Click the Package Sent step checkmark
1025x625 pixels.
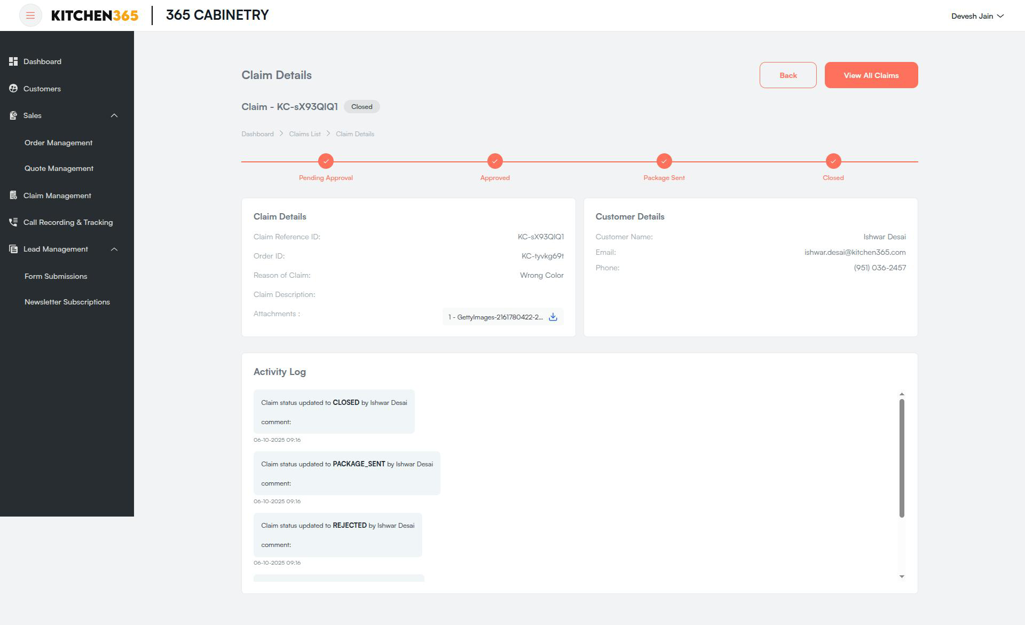point(664,161)
